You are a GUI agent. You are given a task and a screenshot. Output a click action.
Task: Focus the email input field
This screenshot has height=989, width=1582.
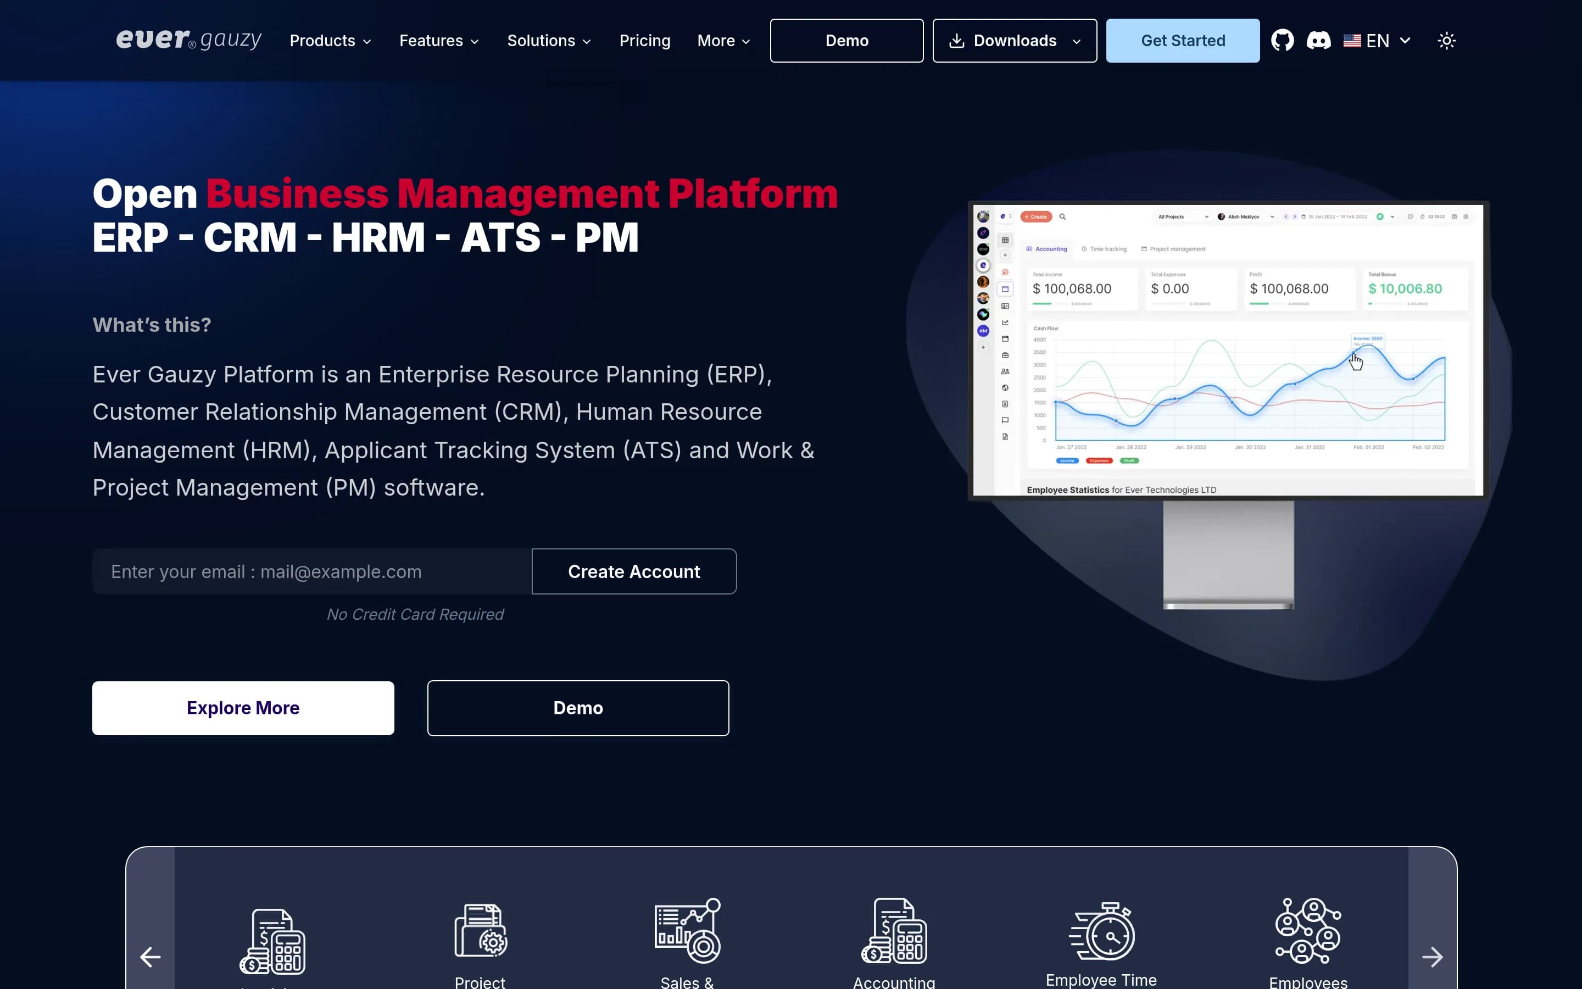pyautogui.click(x=312, y=571)
